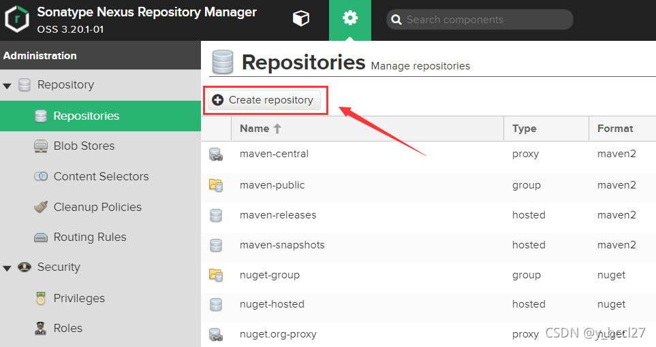Image resolution: width=656 pixels, height=347 pixels.
Task: Click the maven-releases hosted icon
Action: (x=216, y=215)
